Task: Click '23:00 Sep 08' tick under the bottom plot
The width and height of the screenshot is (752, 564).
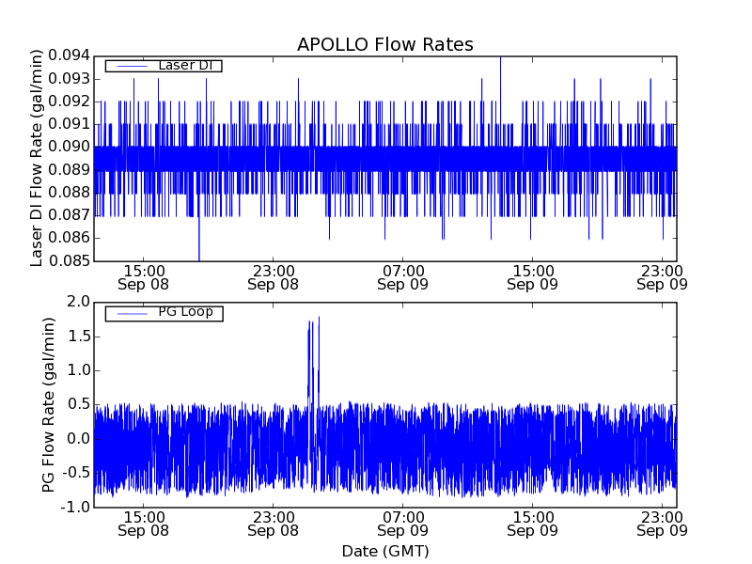Action: click(x=273, y=523)
